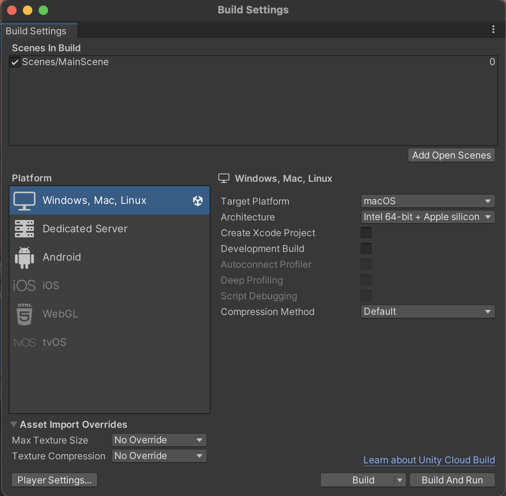
Task: Uncheck the Scenes/MainScene checkbox
Action: 15,62
